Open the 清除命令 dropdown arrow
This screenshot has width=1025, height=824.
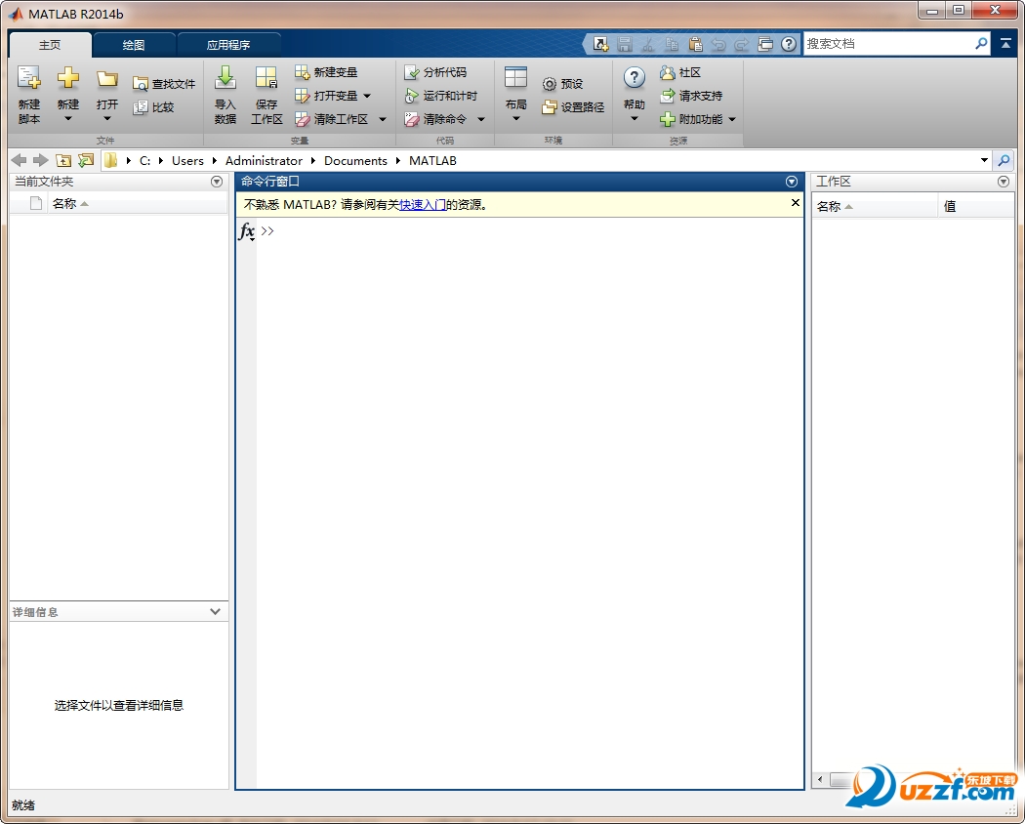[x=481, y=119]
